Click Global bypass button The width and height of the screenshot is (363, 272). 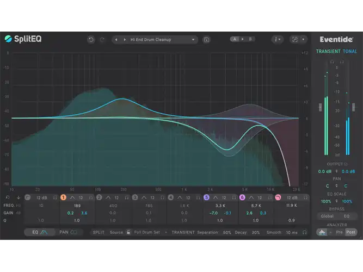[x=327, y=216]
